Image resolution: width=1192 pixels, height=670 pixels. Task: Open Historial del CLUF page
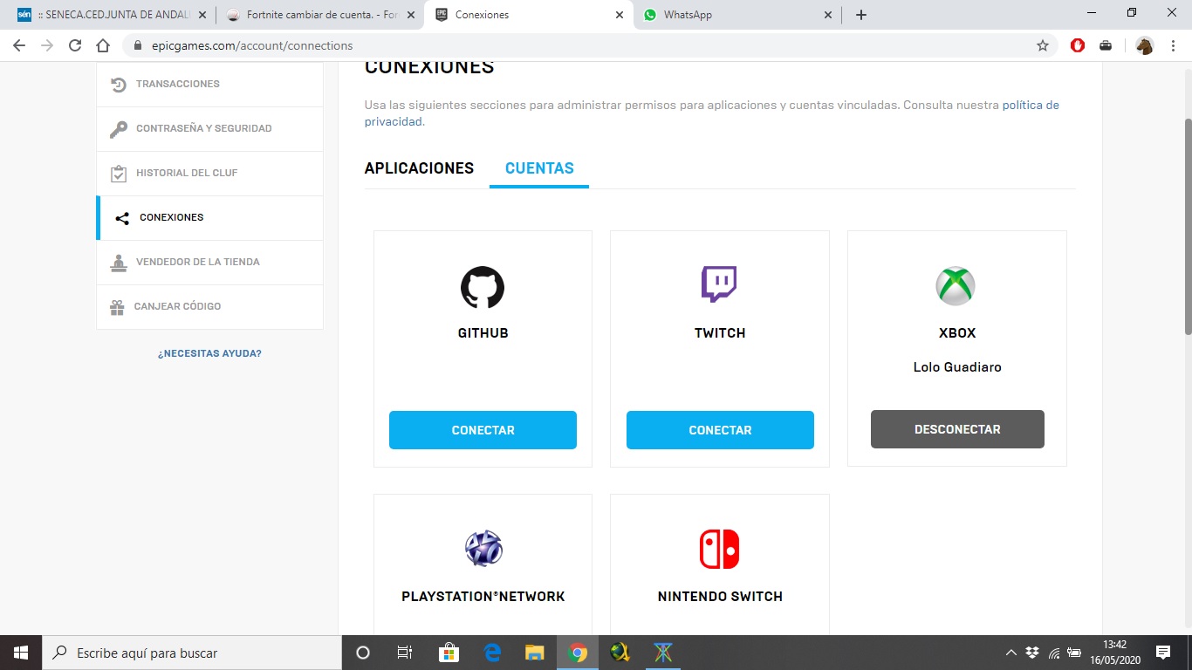(186, 173)
